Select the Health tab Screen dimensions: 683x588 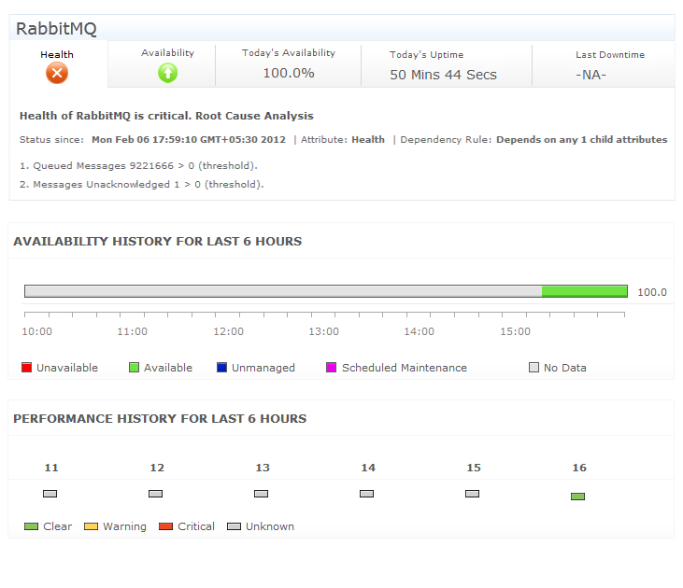[58, 64]
